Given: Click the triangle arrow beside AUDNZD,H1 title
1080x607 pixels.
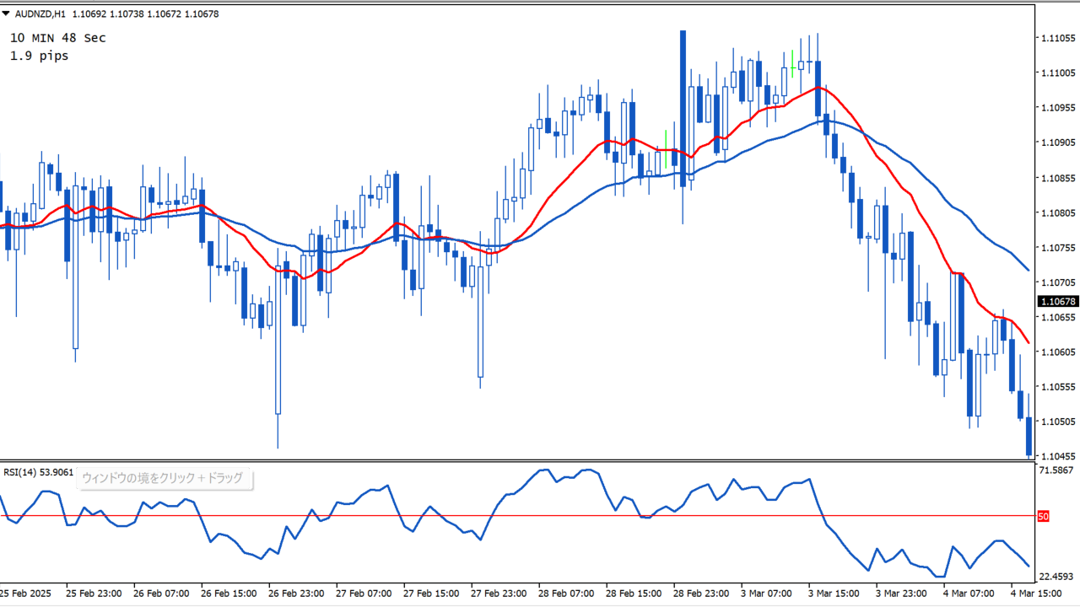Looking at the screenshot, I should point(6,13).
